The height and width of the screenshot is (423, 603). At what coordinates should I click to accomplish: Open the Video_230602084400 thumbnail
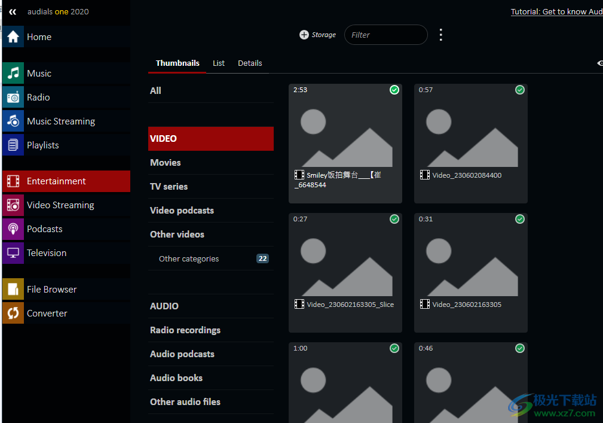click(x=471, y=143)
